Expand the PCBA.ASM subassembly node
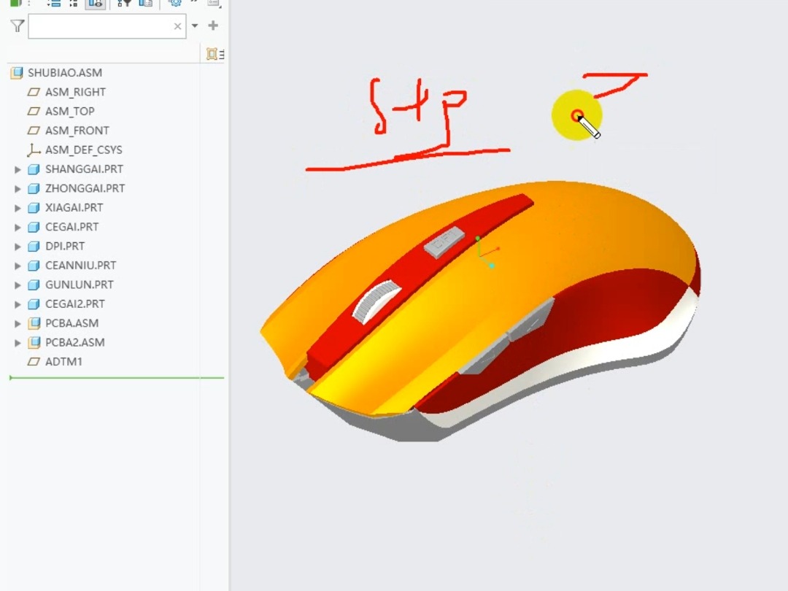788x591 pixels. coord(18,323)
